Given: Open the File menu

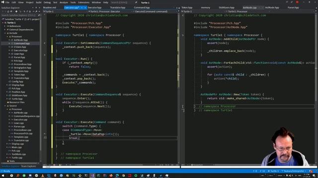Looking at the screenshot, I should click(7, 2).
